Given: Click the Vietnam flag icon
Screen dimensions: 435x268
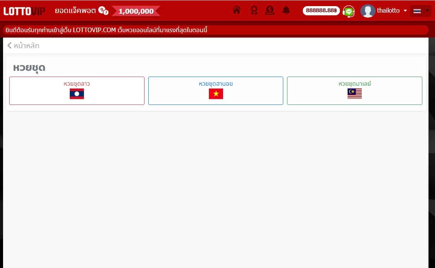Looking at the screenshot, I should pos(216,94).
